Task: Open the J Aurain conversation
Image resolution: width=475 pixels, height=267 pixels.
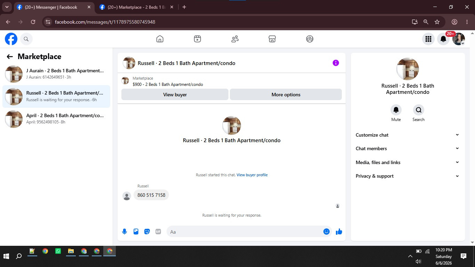Action: (x=56, y=74)
